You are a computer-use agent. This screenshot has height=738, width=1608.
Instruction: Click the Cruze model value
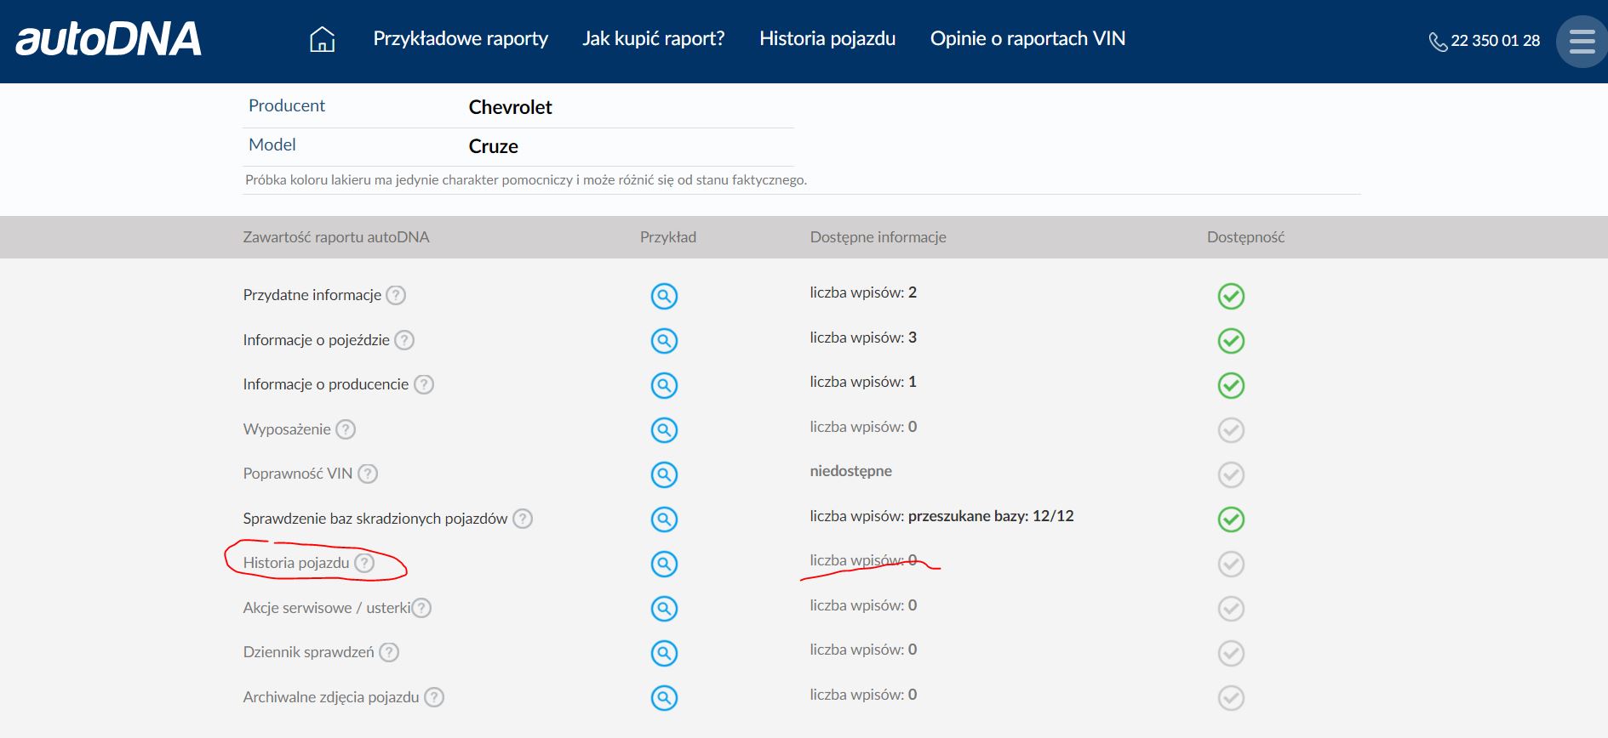494,146
